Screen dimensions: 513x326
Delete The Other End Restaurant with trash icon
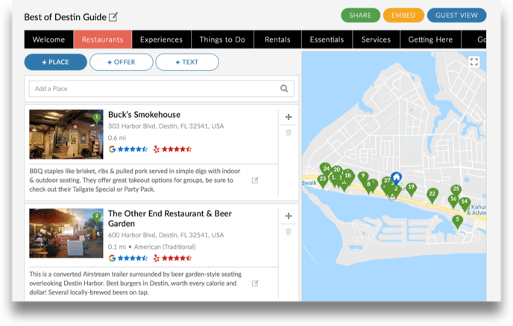[289, 232]
